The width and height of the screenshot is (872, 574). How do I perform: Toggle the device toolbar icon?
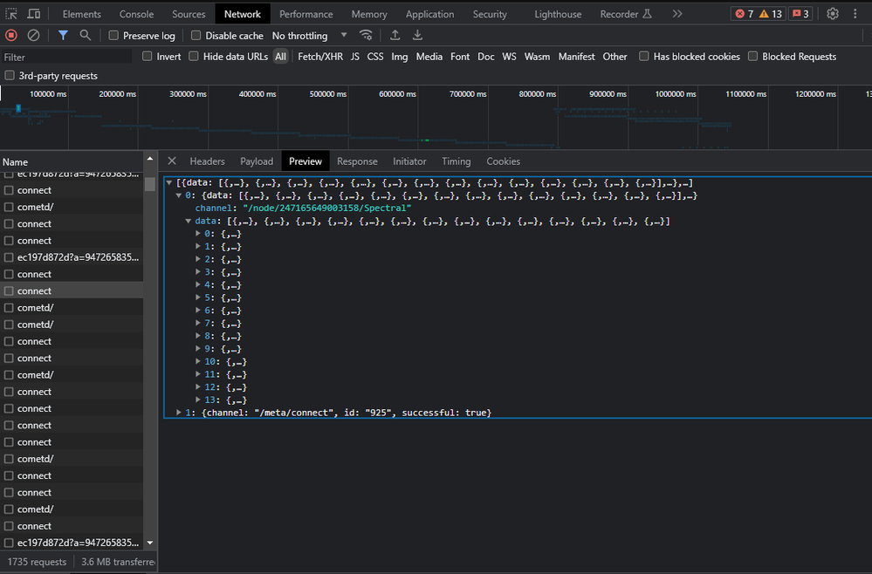pos(33,14)
